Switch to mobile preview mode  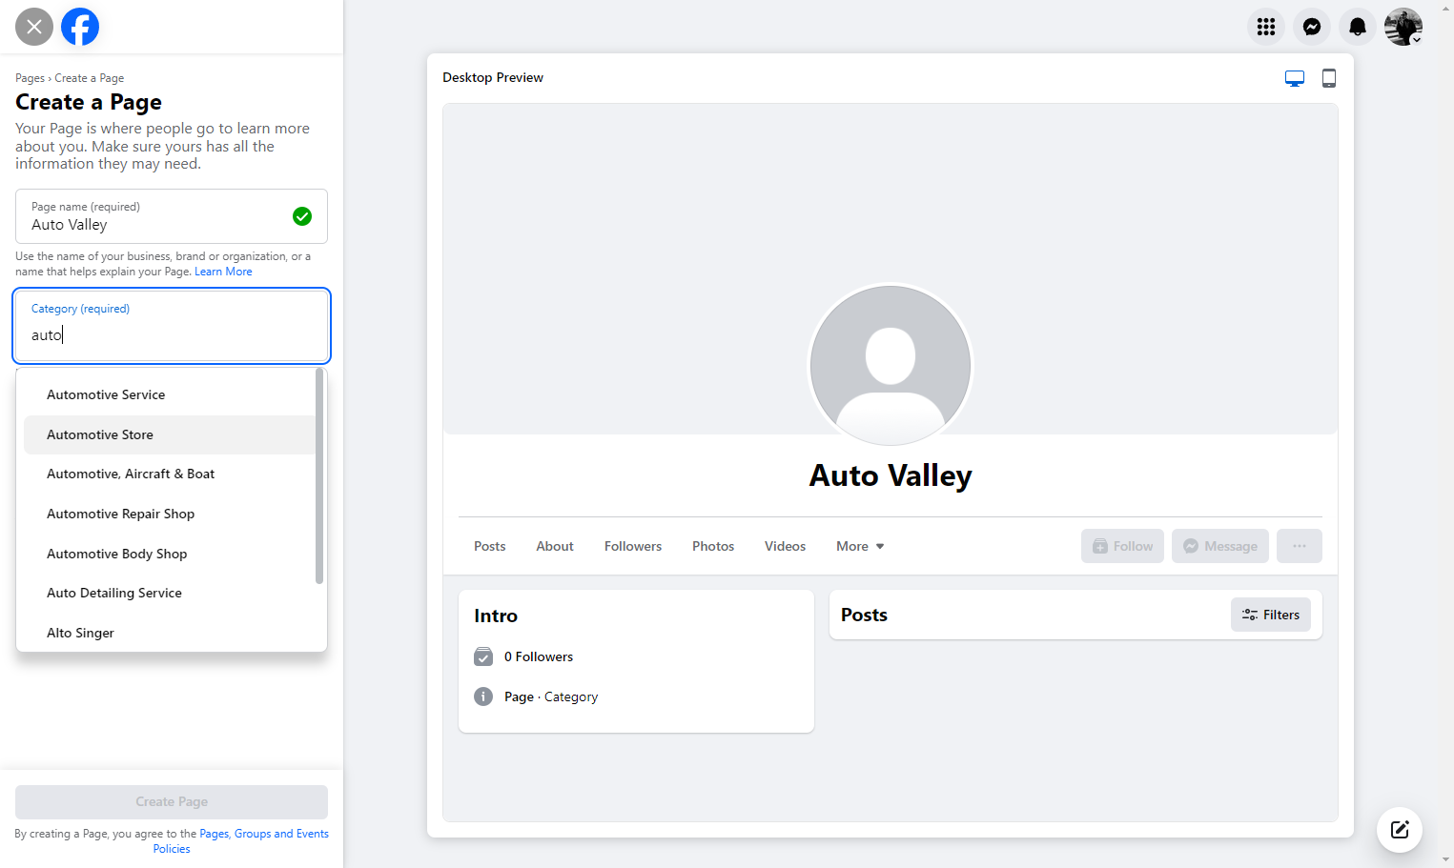coord(1329,78)
